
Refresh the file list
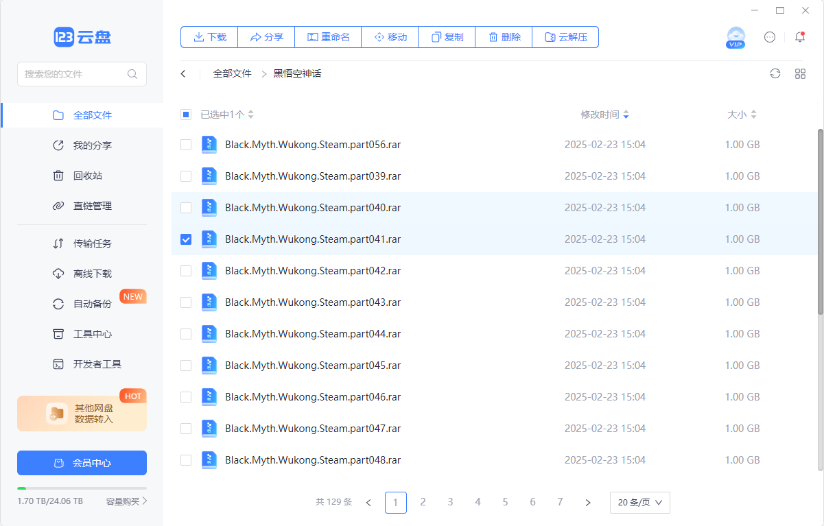coord(775,73)
